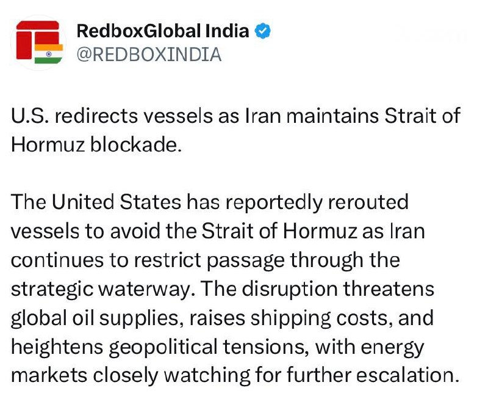Click the word 'shipping' in the post body

(x=290, y=319)
